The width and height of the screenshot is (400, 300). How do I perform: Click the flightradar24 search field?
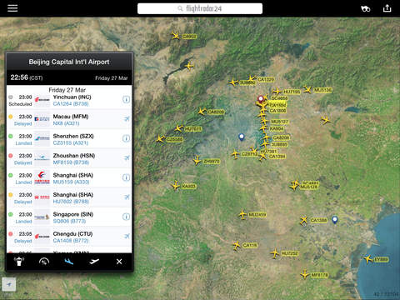(200, 8)
